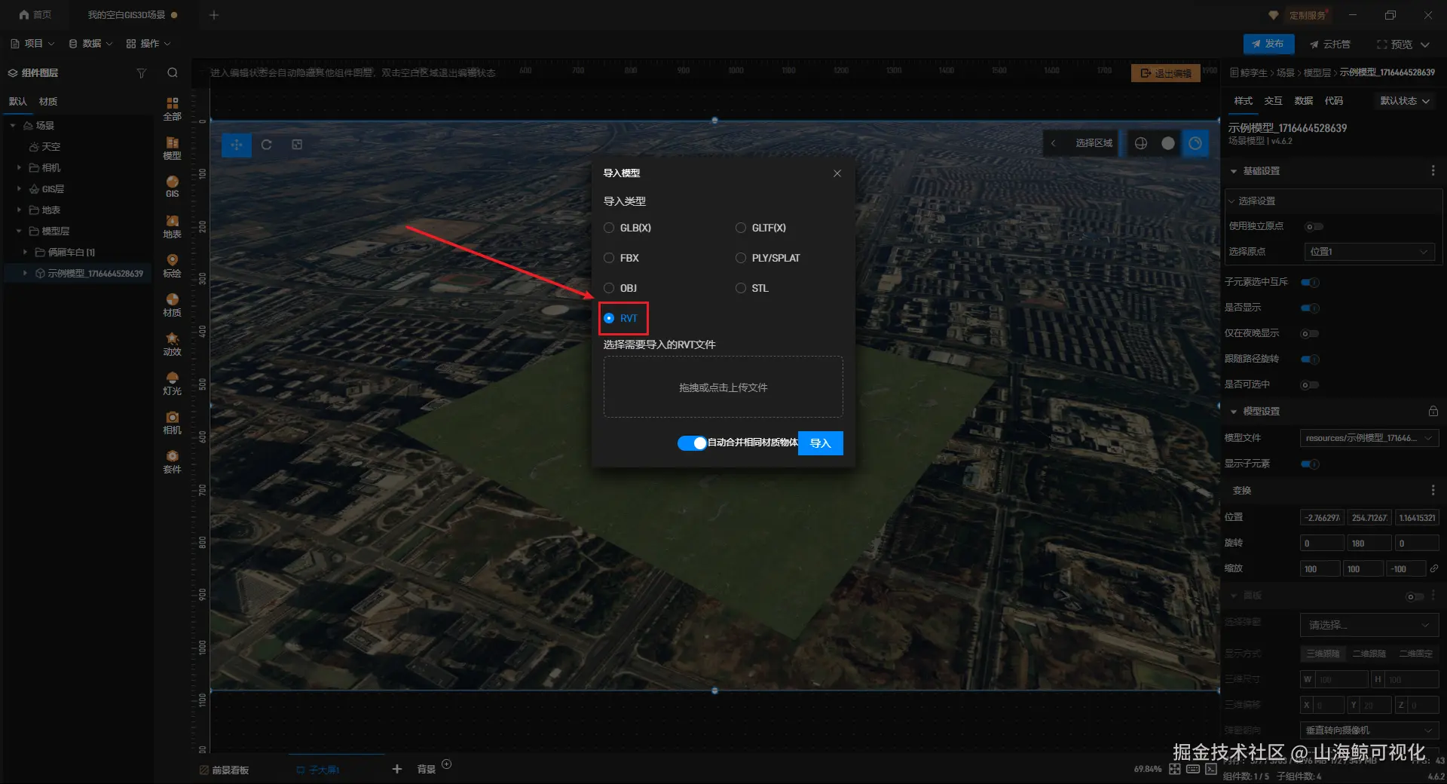Open the 数据 menu in the top bar
Screen dimensions: 1447x784
[x=90, y=44]
